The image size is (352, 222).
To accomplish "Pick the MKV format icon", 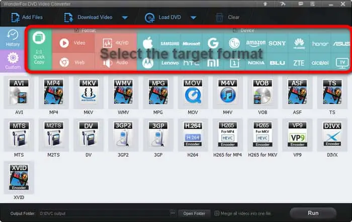I will pos(89,92).
